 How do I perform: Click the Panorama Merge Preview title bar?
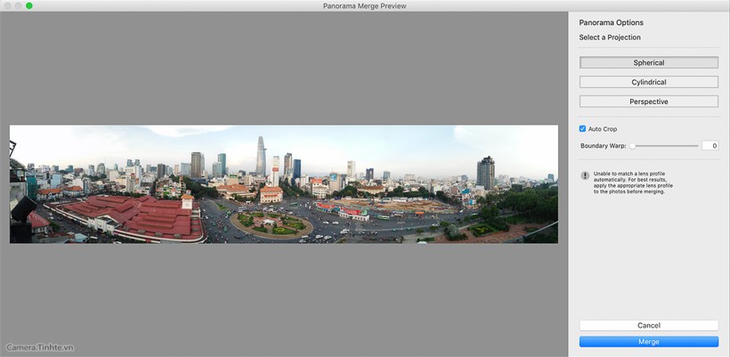tap(365, 5)
